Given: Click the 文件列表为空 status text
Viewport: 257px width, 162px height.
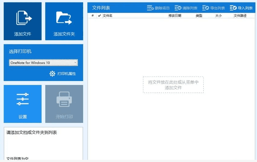Looking at the screenshot, I should tap(17, 159).
